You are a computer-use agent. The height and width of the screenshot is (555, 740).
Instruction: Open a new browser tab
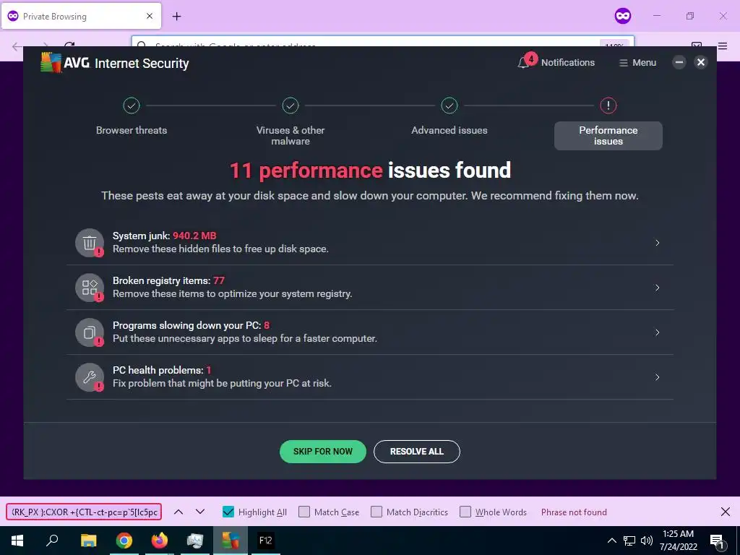(x=176, y=17)
